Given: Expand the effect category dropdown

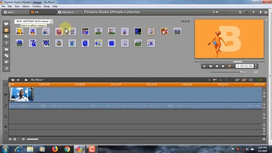Looking at the screenshot, I should 51,21.
